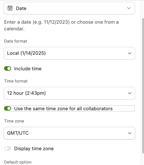Open the Local (1/14/2025) date format dropdown

pyautogui.click(x=69, y=53)
